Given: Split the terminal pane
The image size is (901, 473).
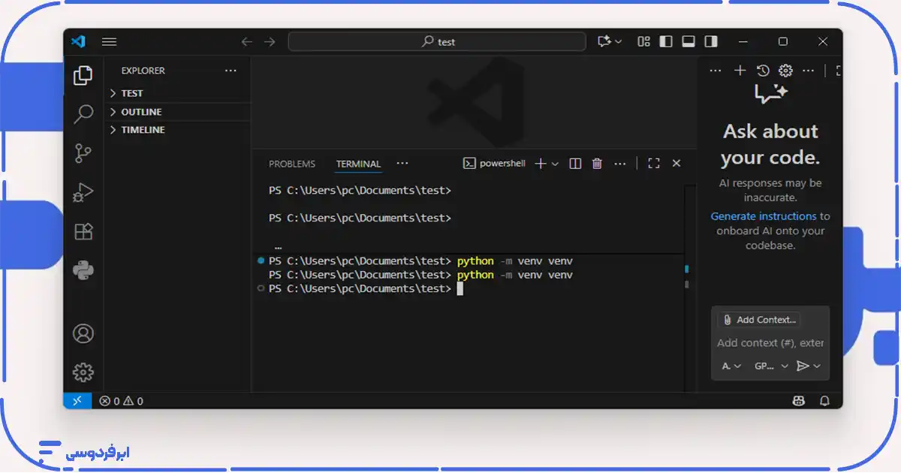Looking at the screenshot, I should [x=575, y=164].
